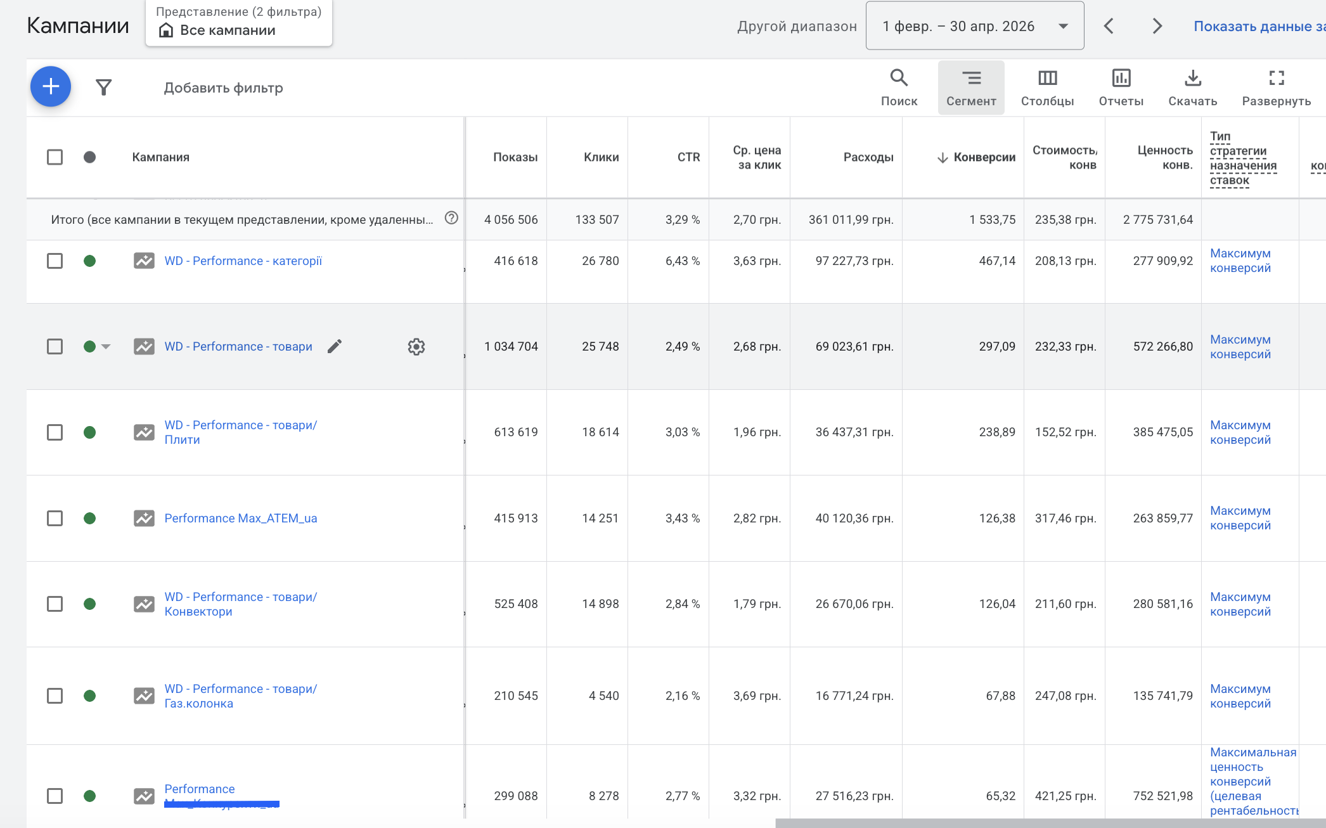Open Максимальная ценность конверсий strategy link
The image size is (1326, 828).
coord(1254,781)
